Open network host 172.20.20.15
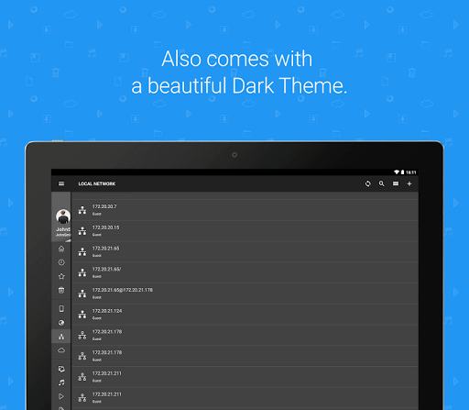Viewport: 469px width, 410px height. click(x=245, y=231)
